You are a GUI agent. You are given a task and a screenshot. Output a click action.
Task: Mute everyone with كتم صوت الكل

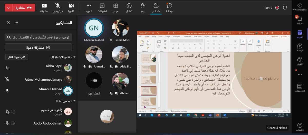[17, 57]
